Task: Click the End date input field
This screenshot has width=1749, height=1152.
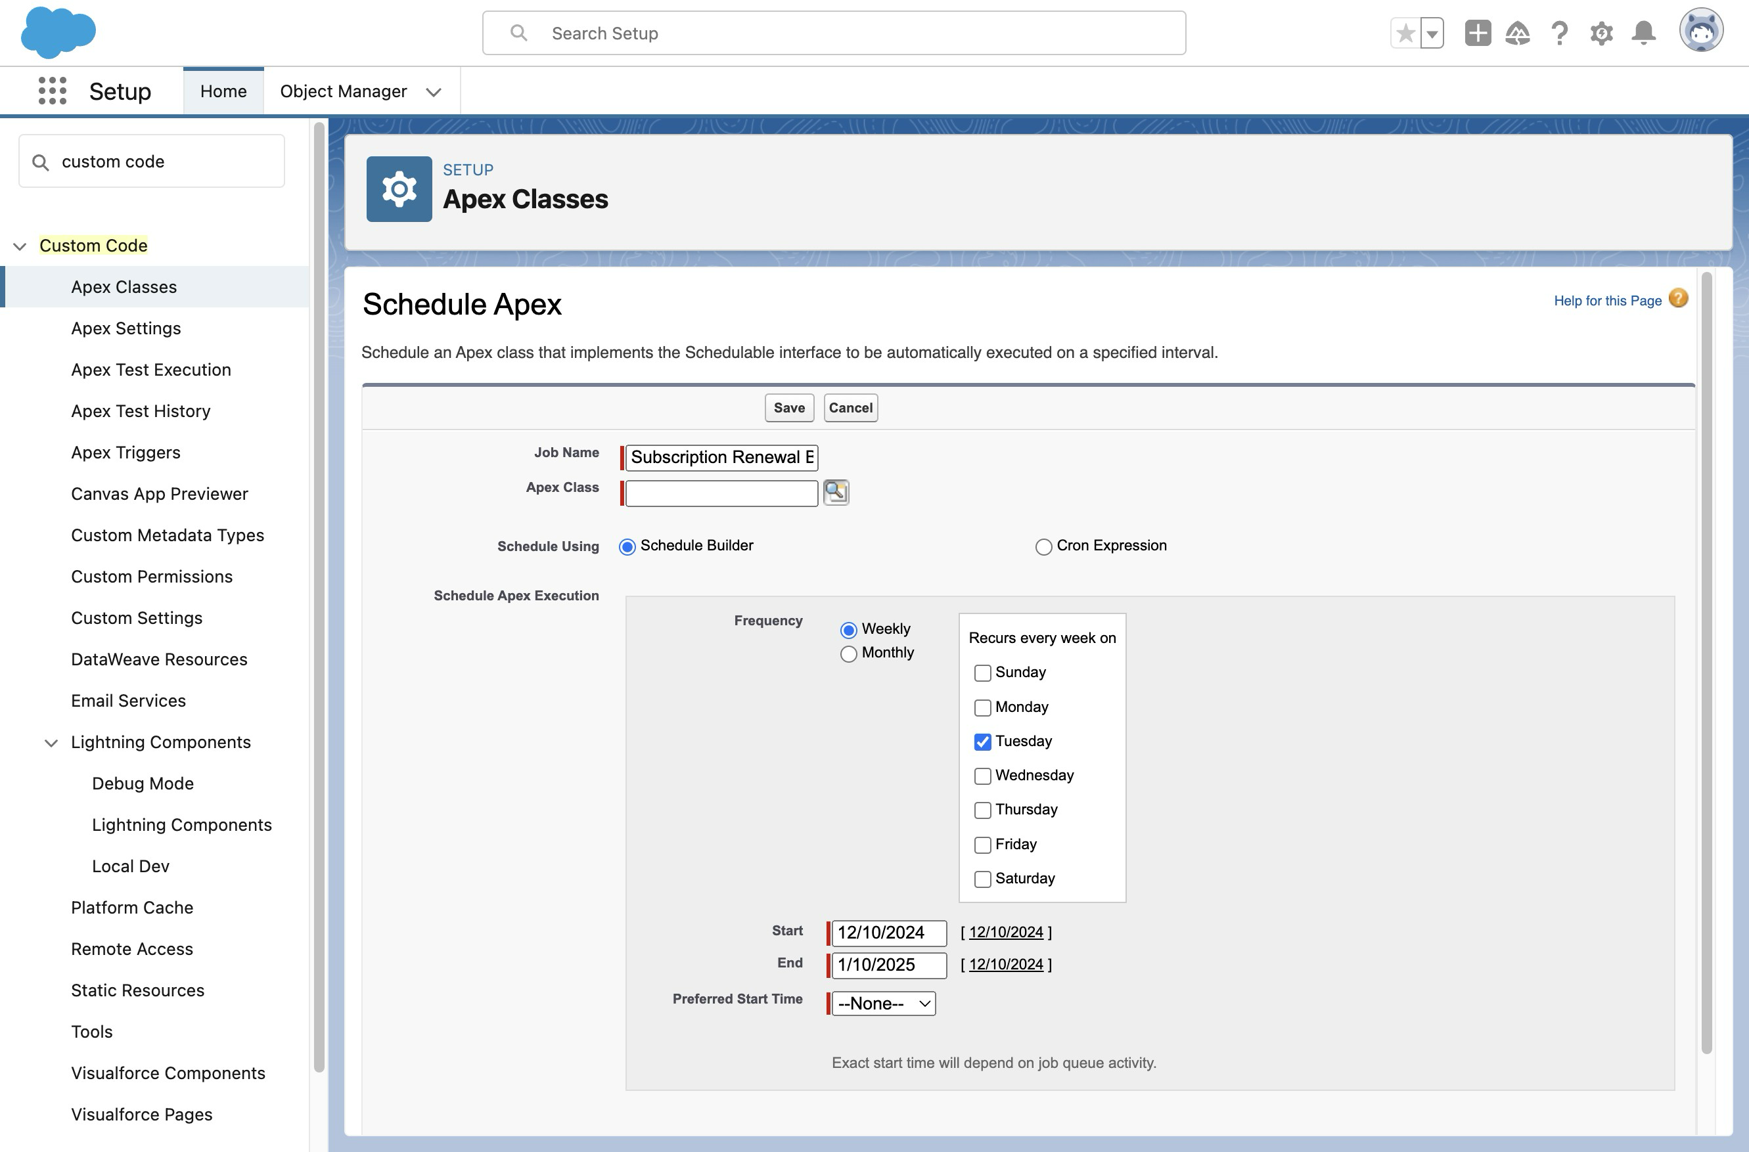Action: 889,965
